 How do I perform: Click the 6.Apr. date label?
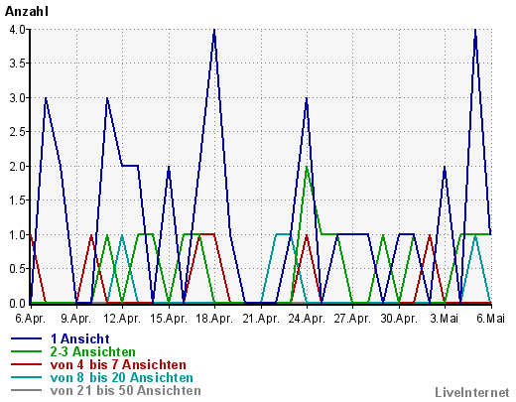pyautogui.click(x=30, y=319)
